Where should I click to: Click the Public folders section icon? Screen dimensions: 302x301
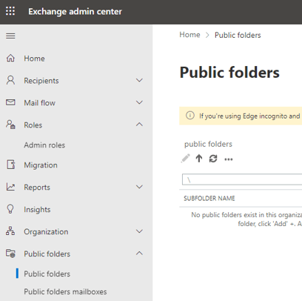coord(10,254)
